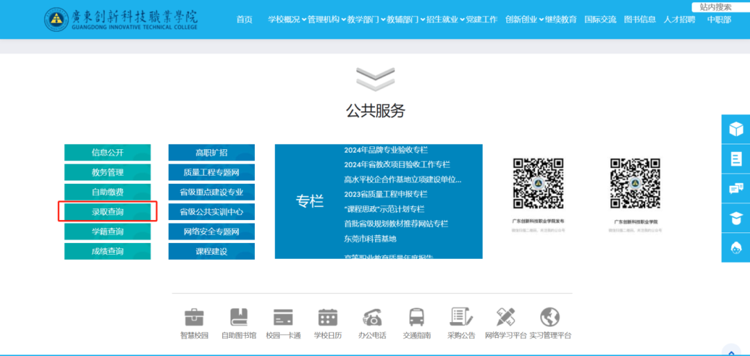The height and width of the screenshot is (356, 750).
Task: Click the 网络安全专题网 button
Action: click(211, 232)
